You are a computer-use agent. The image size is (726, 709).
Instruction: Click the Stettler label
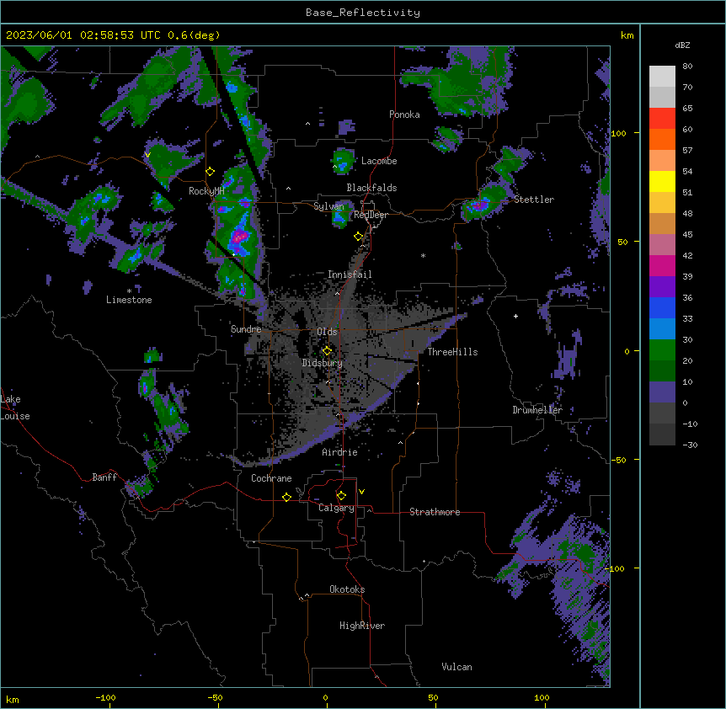[534, 200]
